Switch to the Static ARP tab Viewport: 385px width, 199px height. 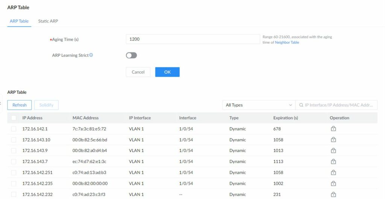48,21
